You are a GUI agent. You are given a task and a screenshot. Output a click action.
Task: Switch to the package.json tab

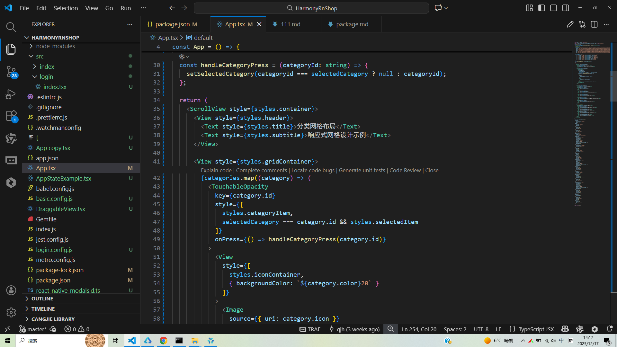pos(172,24)
